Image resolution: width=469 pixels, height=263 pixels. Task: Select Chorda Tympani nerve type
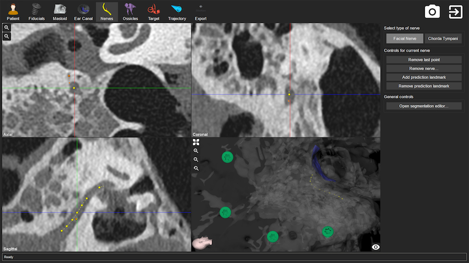point(443,38)
